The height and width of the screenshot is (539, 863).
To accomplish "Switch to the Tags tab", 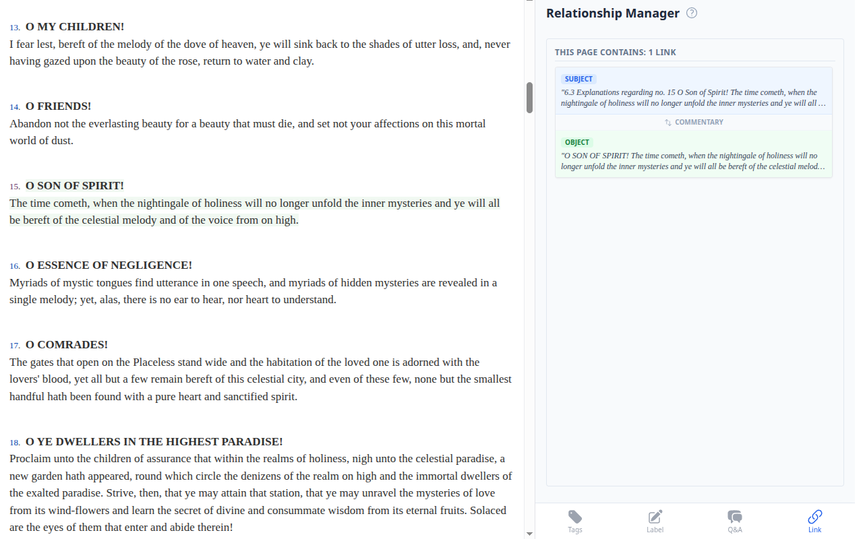I will tap(574, 520).
